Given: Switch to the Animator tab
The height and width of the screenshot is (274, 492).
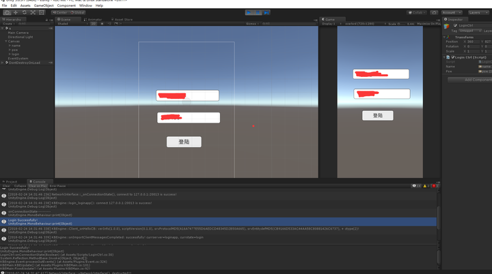Looking at the screenshot, I should [x=93, y=19].
